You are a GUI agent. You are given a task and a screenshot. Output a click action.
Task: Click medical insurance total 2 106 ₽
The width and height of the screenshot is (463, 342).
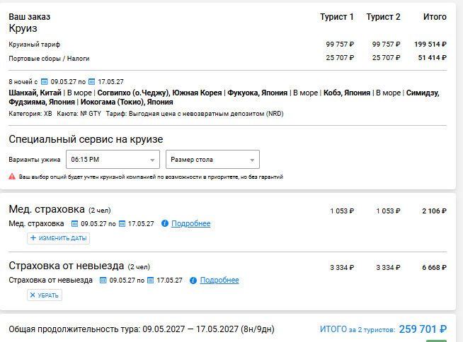coord(435,211)
